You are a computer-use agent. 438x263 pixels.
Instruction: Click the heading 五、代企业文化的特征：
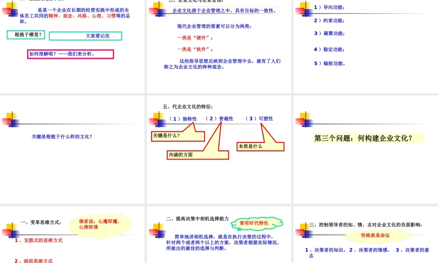(188, 107)
